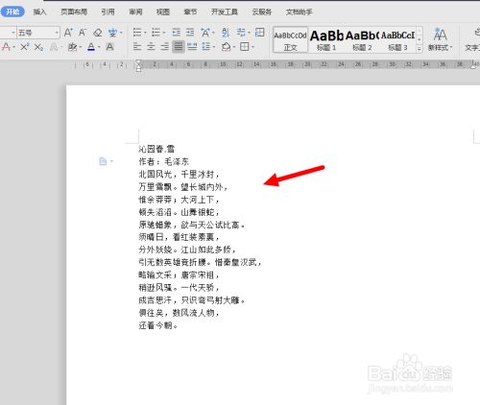Set line spacing with the spacing icon
Image resolution: width=480 pixels, height=405 pixels.
pos(205,47)
